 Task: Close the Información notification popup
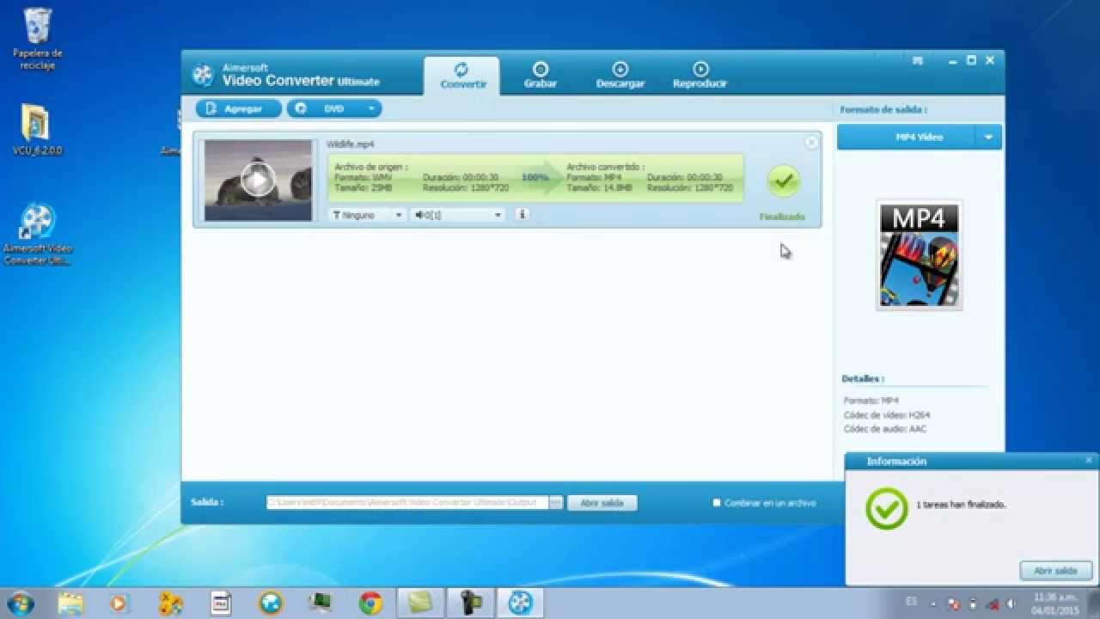point(1089,461)
